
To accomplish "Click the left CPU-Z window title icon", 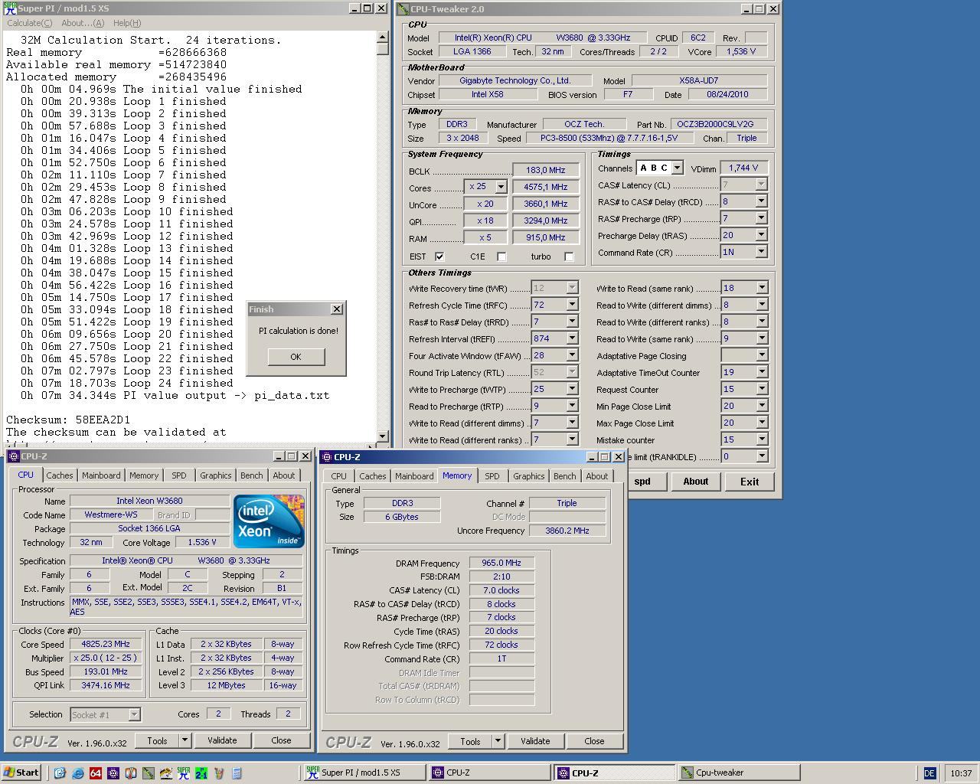I will click(x=13, y=456).
